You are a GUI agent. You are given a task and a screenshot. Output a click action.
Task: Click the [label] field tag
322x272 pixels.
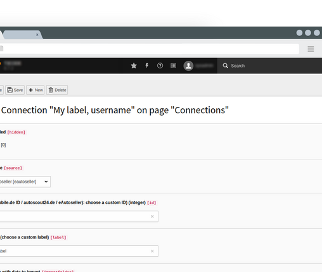(58, 237)
